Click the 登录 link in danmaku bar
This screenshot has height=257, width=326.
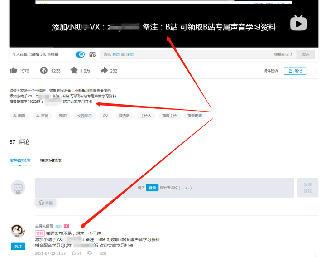tap(116, 54)
